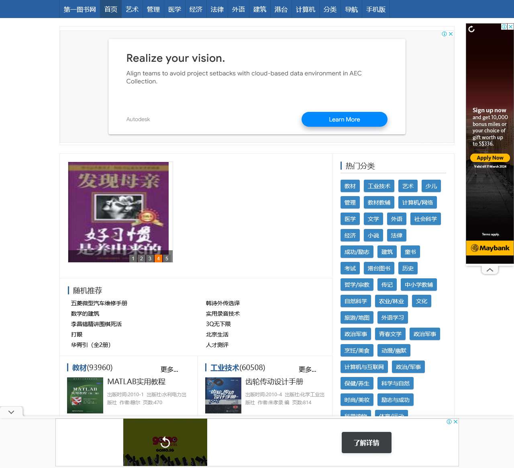The image size is (514, 468).
Task: Click the refresh icon in the Maybank sidebar ad
Action: (471, 28)
